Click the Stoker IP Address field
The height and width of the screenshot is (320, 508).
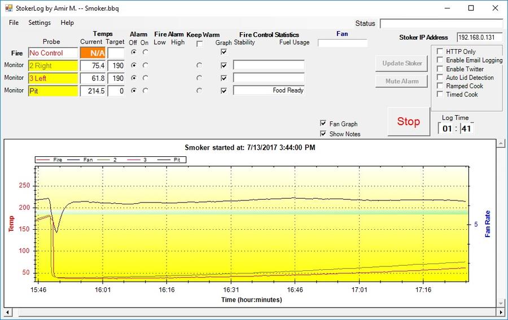tap(479, 37)
